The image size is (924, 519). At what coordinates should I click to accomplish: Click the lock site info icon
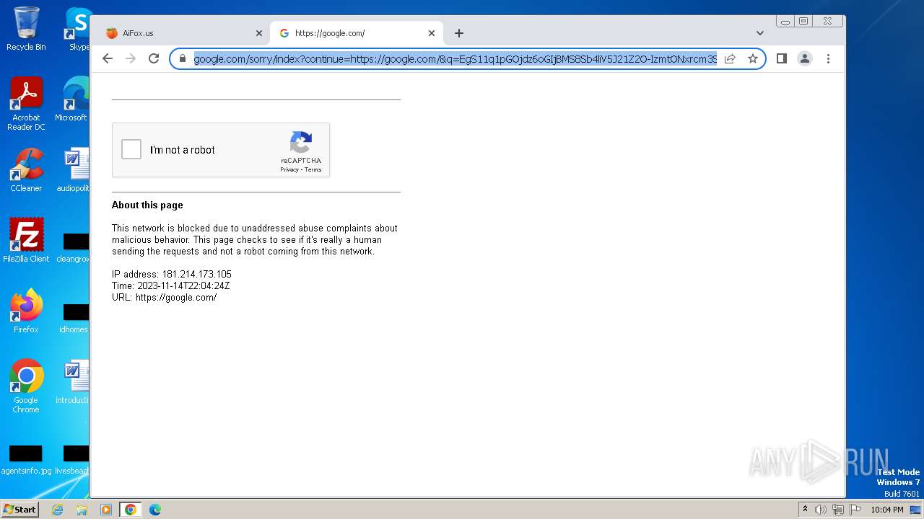point(183,58)
